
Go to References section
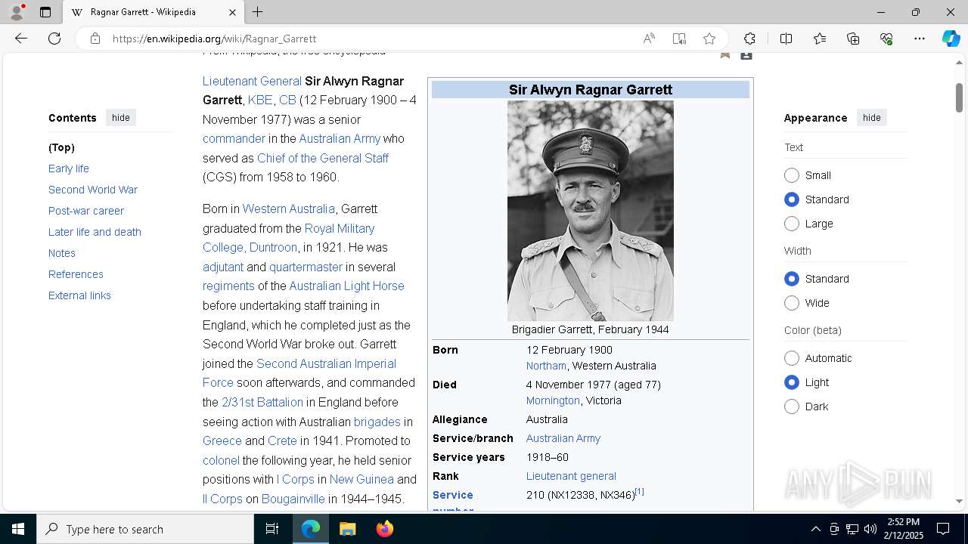coord(76,274)
